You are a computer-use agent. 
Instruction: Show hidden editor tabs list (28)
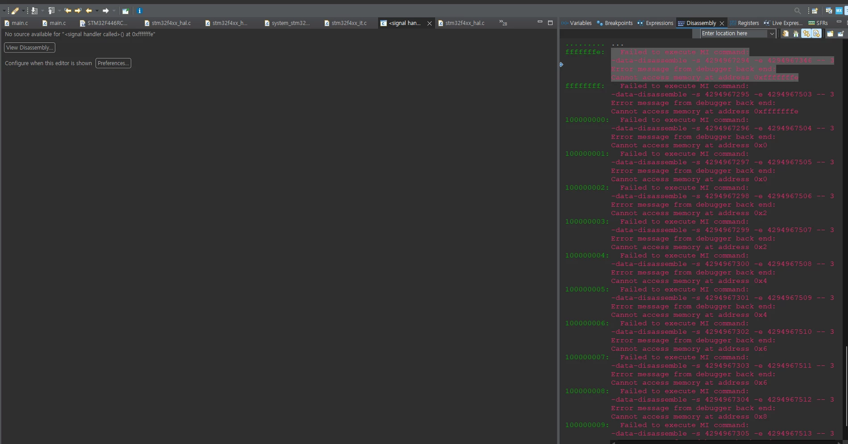point(503,23)
